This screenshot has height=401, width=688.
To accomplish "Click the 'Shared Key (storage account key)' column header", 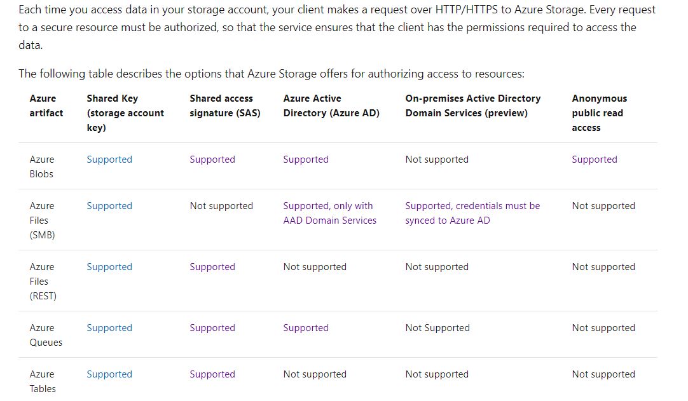I will click(125, 112).
